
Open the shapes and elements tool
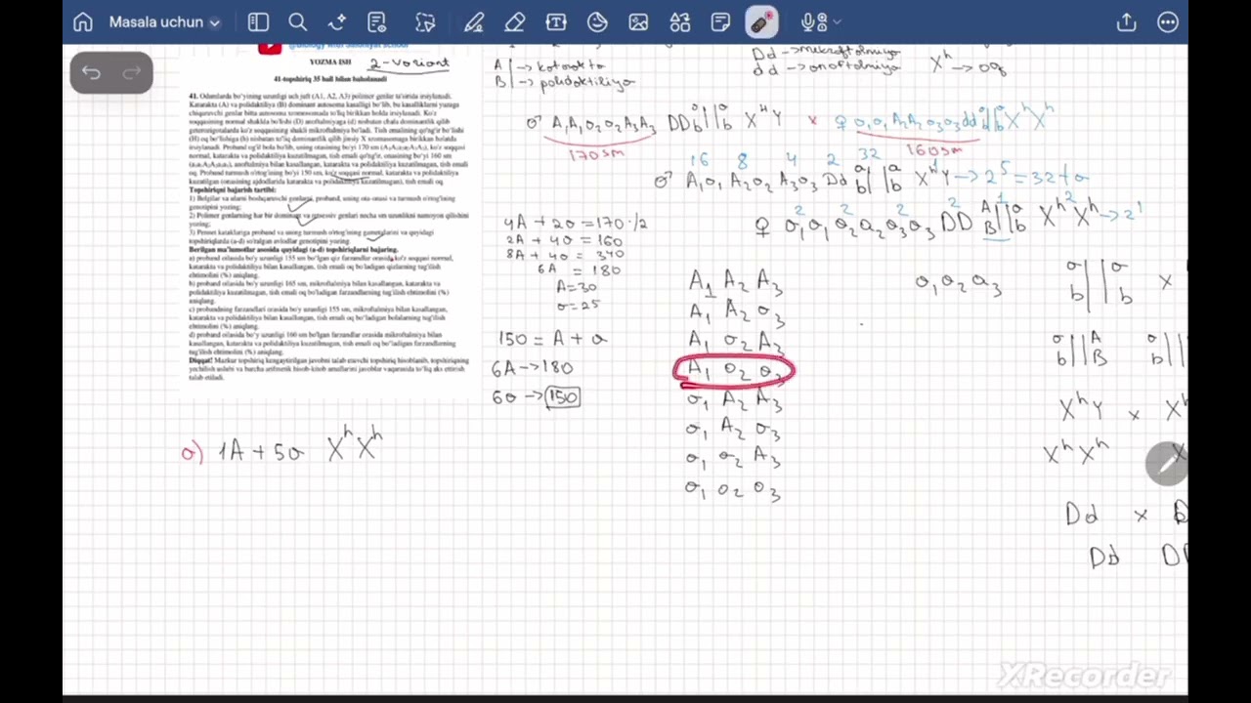[x=679, y=21]
